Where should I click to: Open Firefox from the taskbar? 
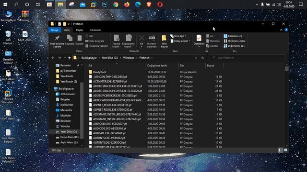127,4
